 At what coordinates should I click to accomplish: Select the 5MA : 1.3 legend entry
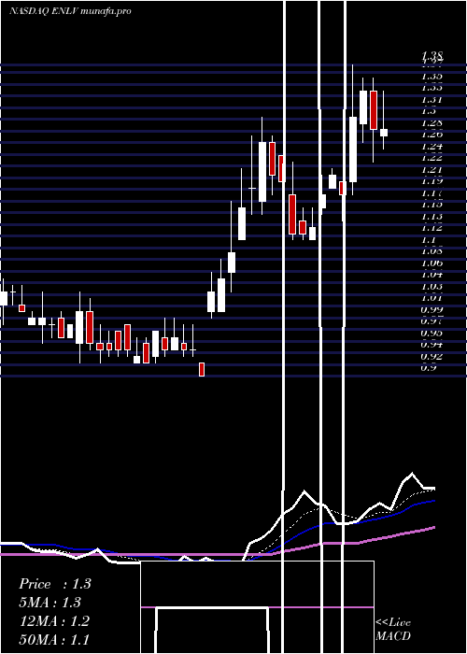[50, 603]
